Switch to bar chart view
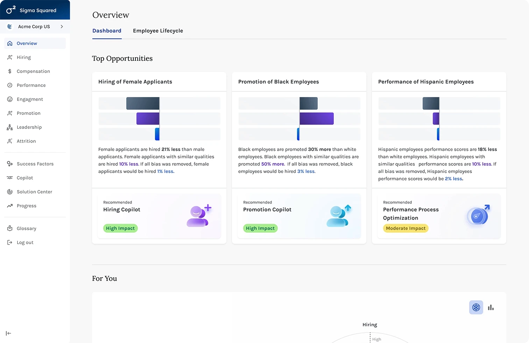 click(x=491, y=307)
